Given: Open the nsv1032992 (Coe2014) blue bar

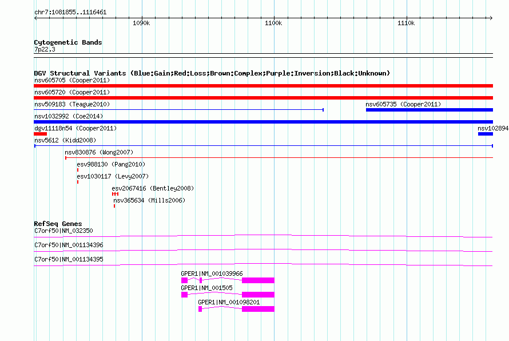Looking at the screenshot, I should pos(263,122).
